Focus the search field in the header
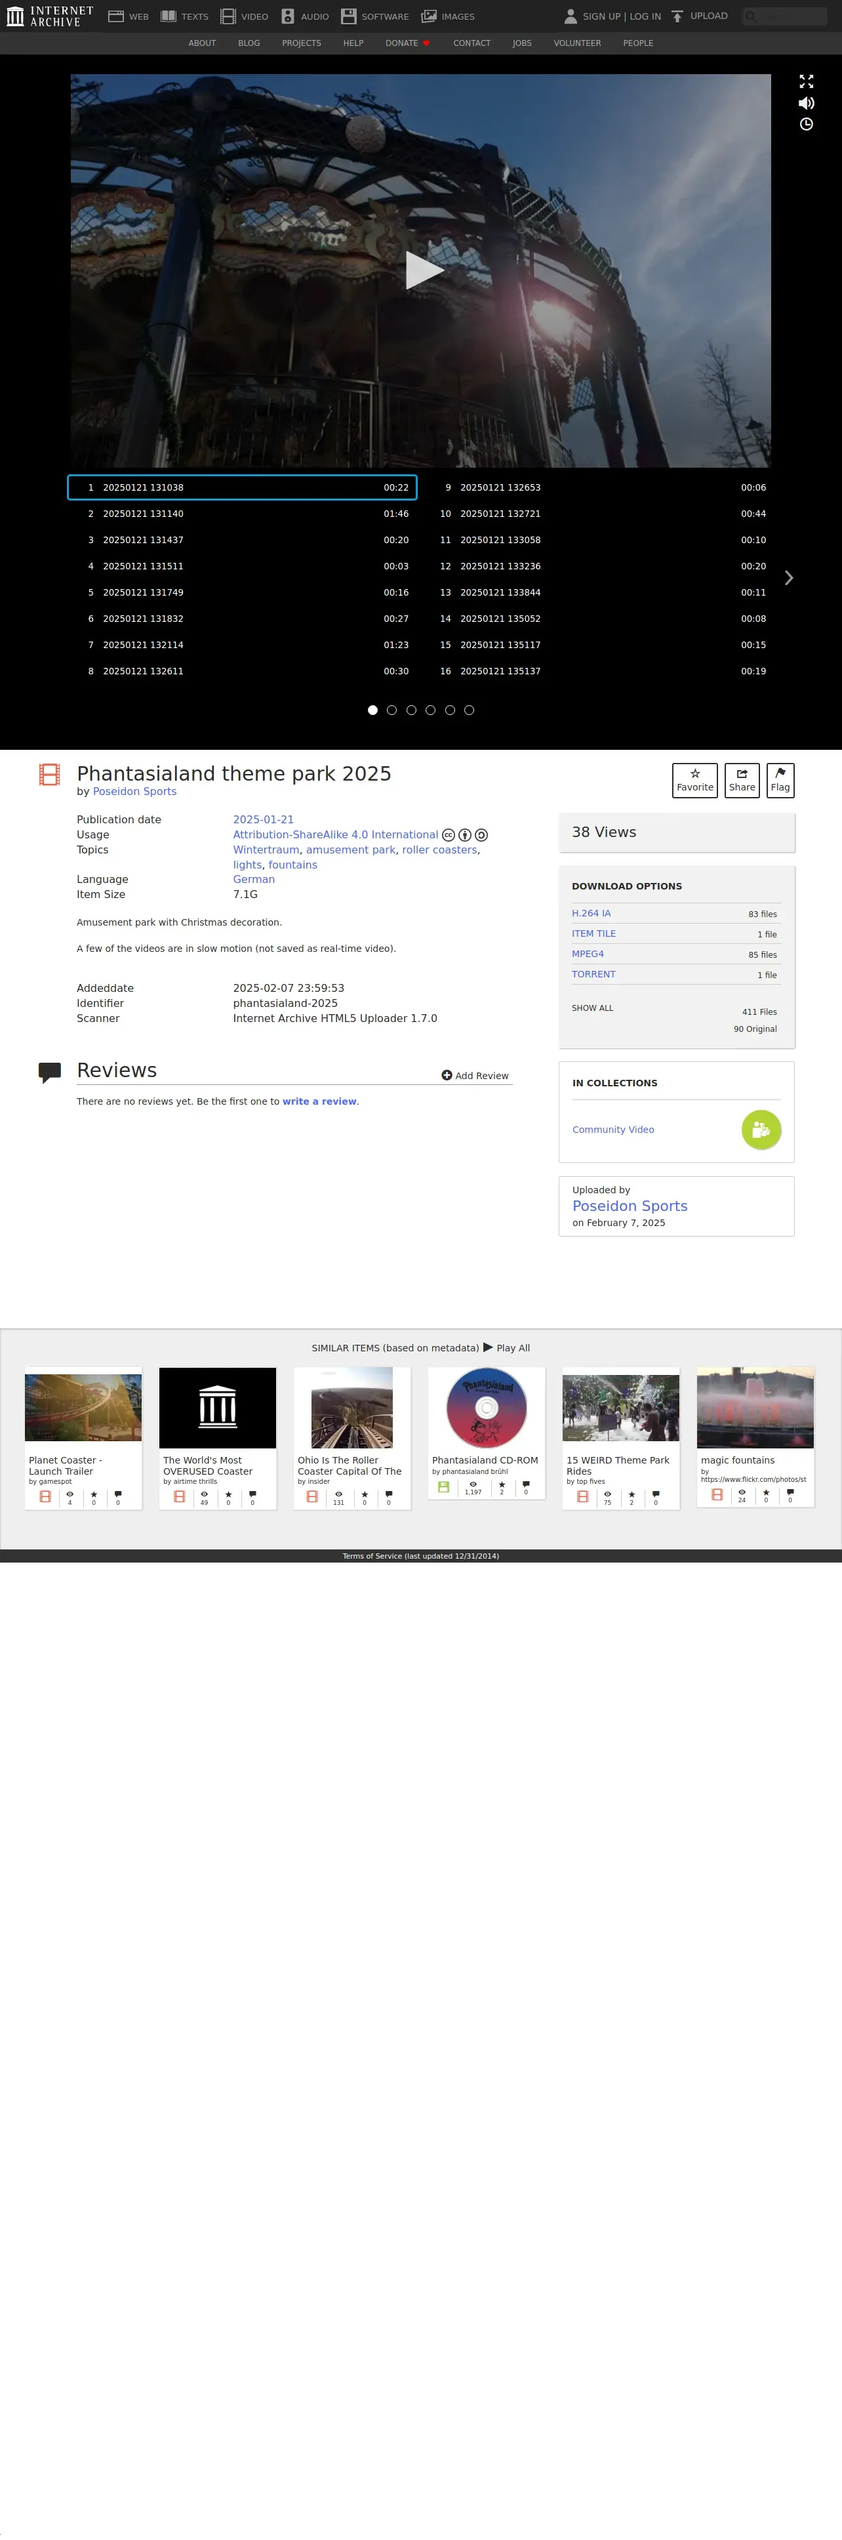This screenshot has width=842, height=2540. (x=785, y=17)
